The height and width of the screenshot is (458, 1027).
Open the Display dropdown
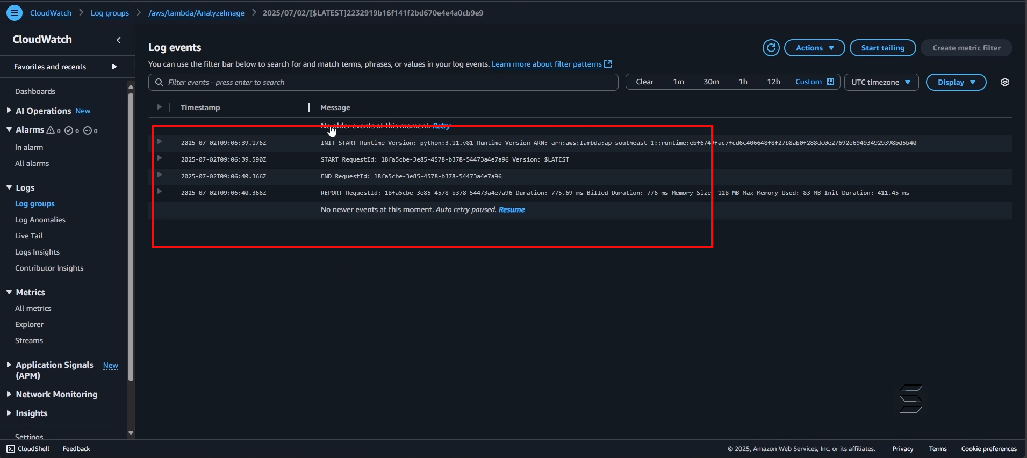(x=956, y=82)
